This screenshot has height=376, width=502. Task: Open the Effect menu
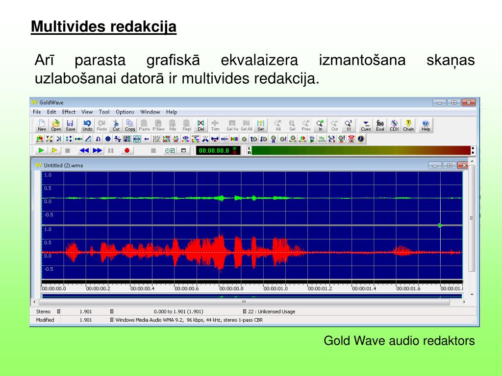69,112
